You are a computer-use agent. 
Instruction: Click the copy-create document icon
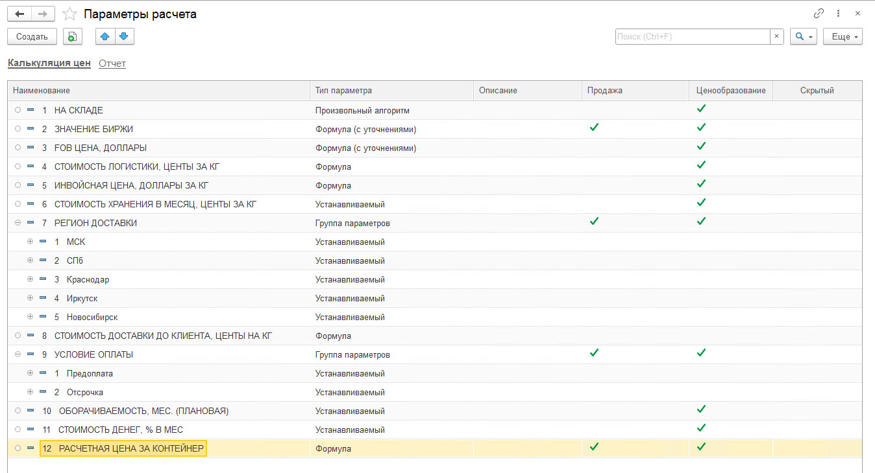[x=73, y=37]
